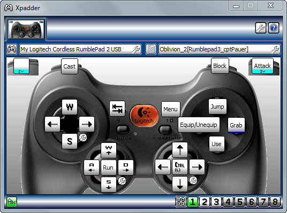Open the d-pad settings wrench icon

pos(83,138)
